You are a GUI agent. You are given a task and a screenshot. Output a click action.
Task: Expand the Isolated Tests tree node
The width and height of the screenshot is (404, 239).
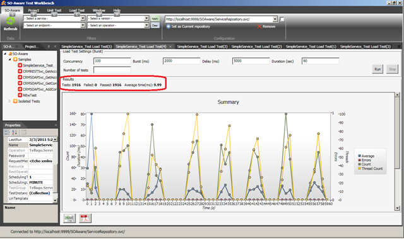(10, 101)
